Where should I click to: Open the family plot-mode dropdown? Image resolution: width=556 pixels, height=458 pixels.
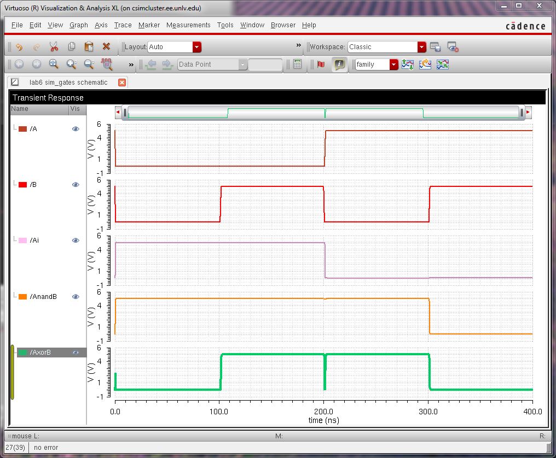coord(393,64)
